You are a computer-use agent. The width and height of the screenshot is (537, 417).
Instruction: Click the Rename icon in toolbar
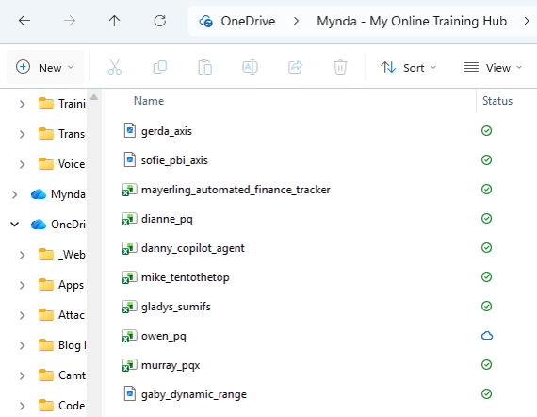[x=250, y=67]
